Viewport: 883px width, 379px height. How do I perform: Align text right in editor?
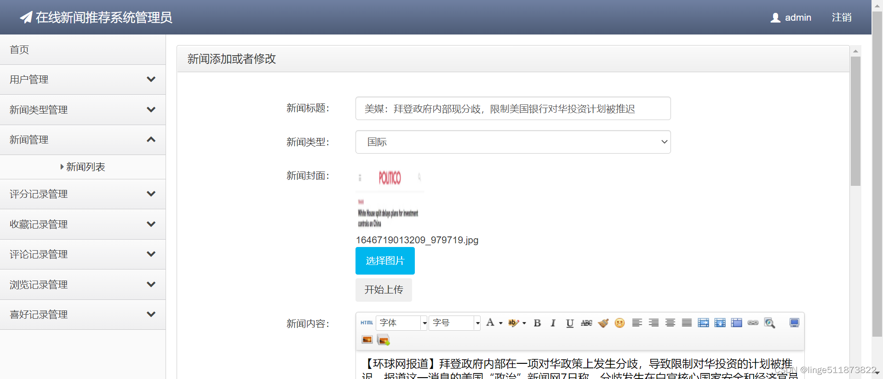(654, 323)
